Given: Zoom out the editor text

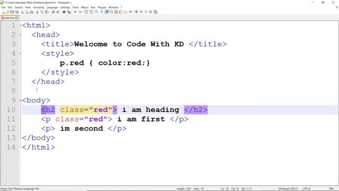Looking at the screenshot, I should [80, 12].
